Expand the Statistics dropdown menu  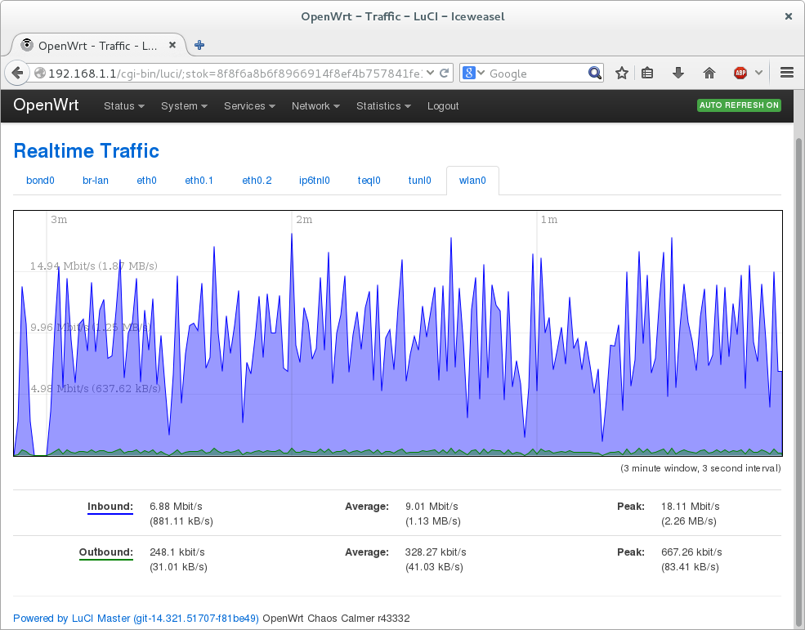(x=383, y=105)
